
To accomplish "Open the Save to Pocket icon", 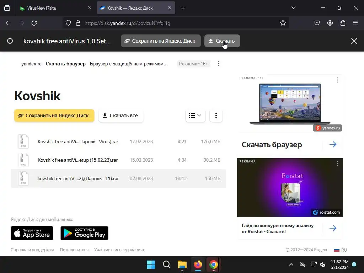I will pyautogui.click(x=317, y=23).
